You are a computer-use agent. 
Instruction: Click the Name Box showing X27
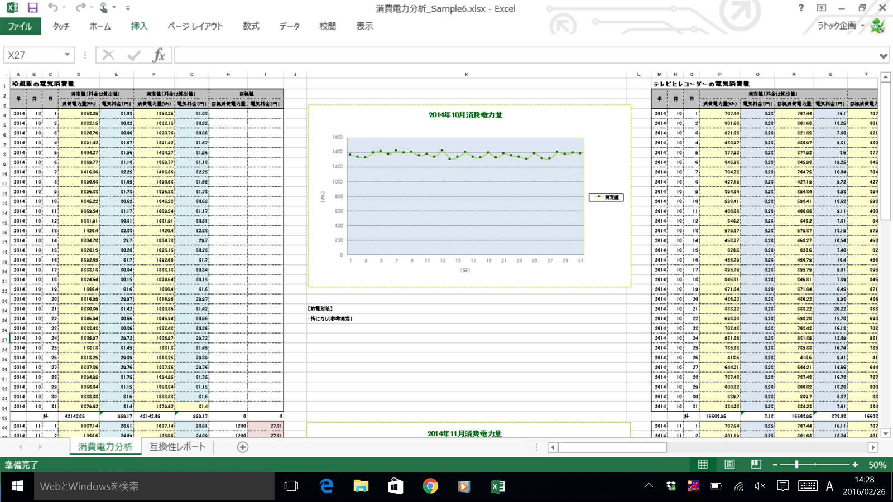[x=32, y=55]
